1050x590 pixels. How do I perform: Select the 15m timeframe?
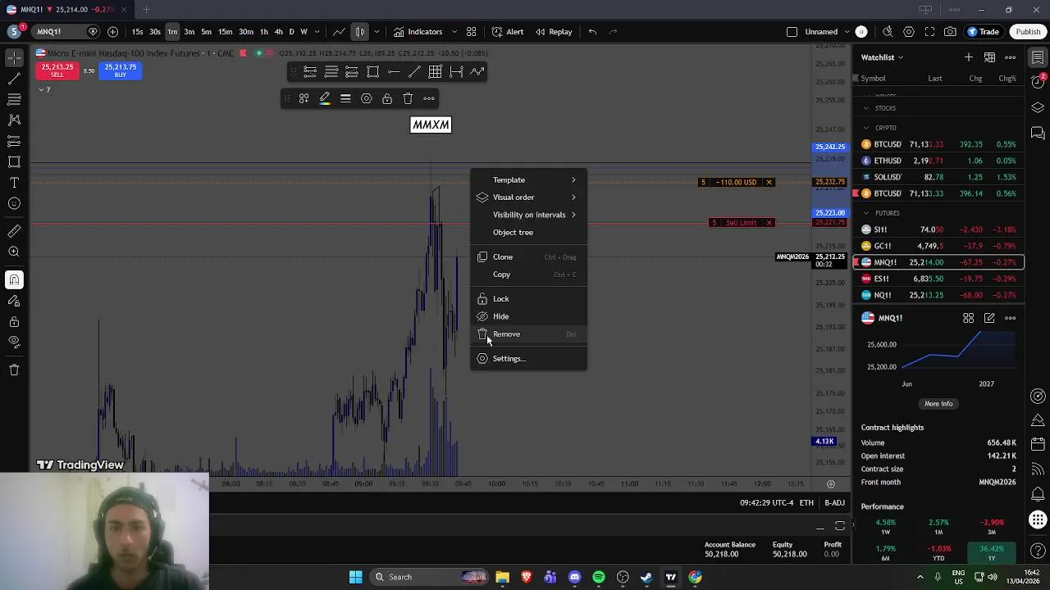tap(225, 32)
